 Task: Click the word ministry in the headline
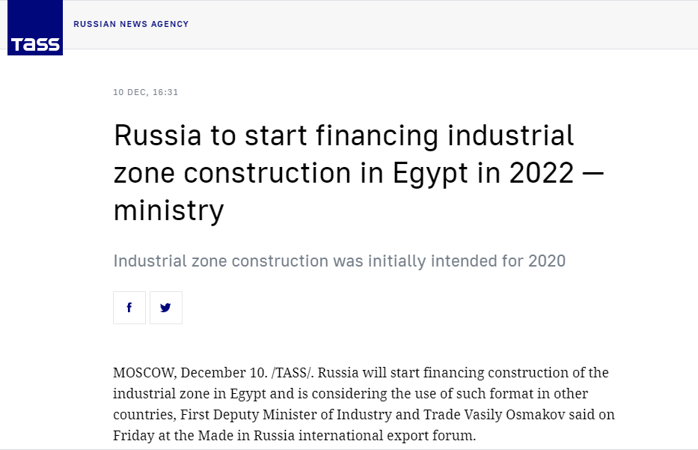(x=169, y=211)
